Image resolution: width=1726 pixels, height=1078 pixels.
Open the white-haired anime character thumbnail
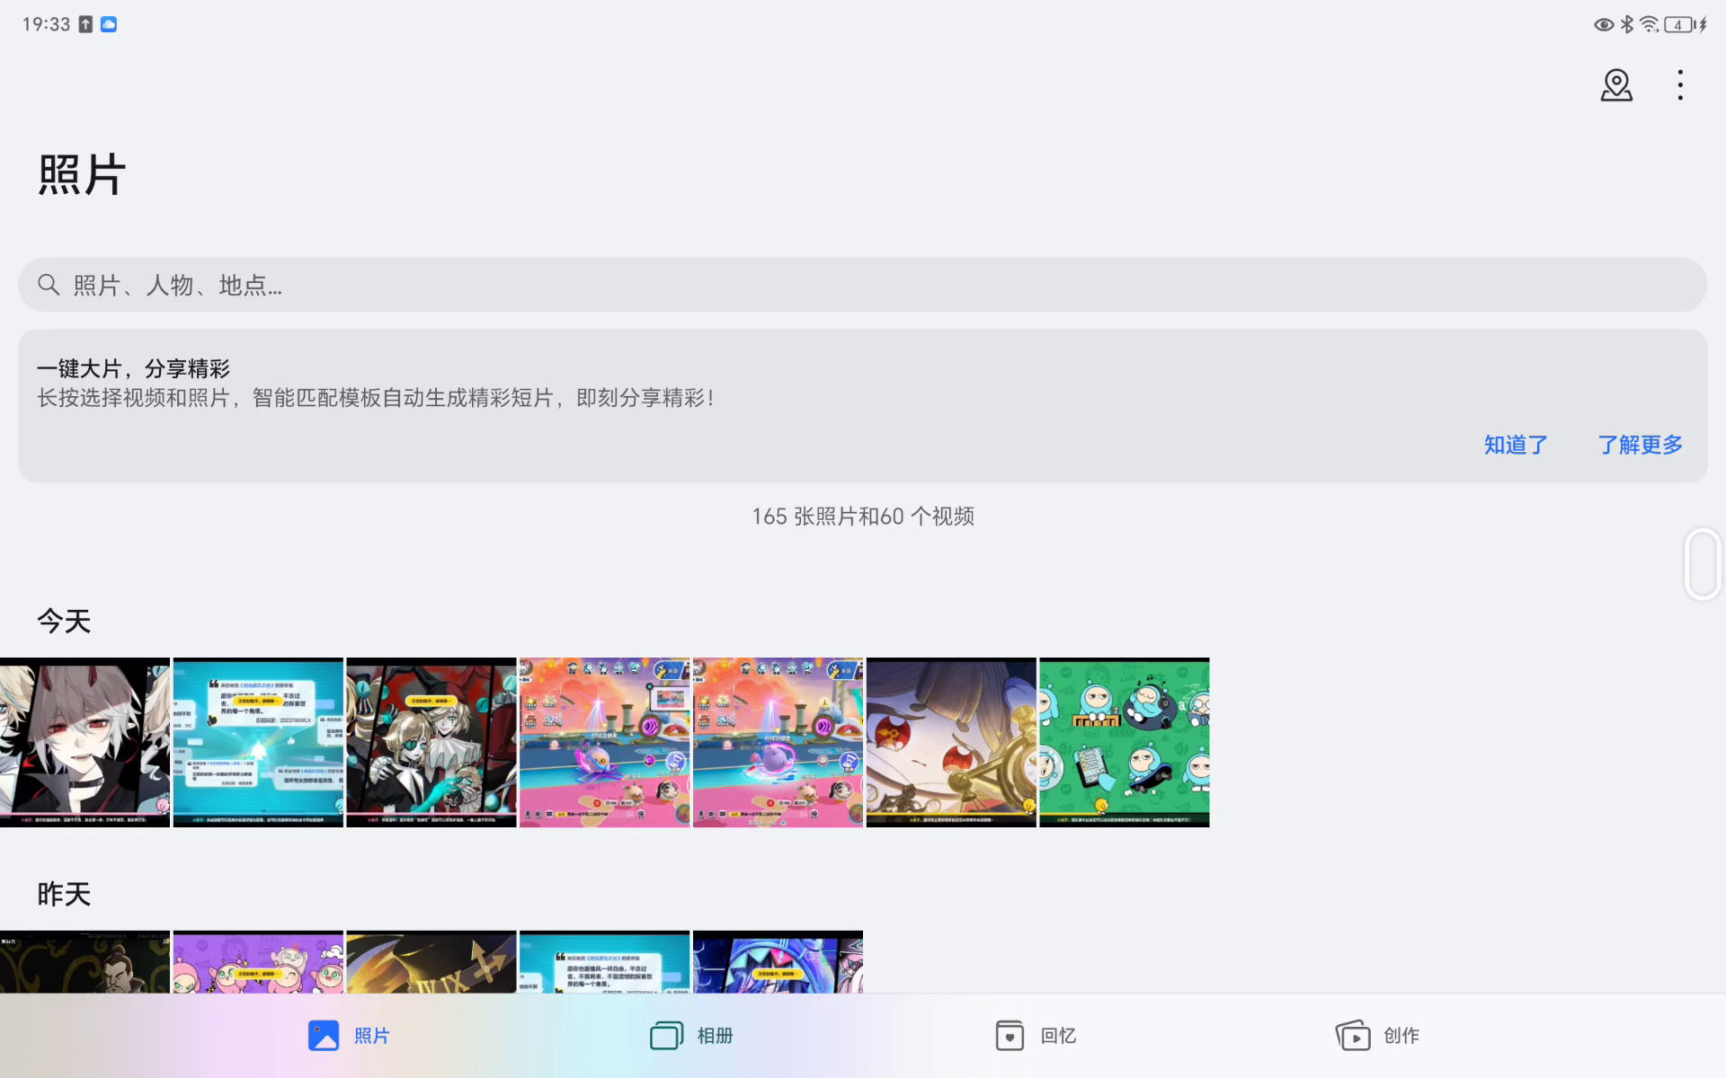[x=85, y=742]
